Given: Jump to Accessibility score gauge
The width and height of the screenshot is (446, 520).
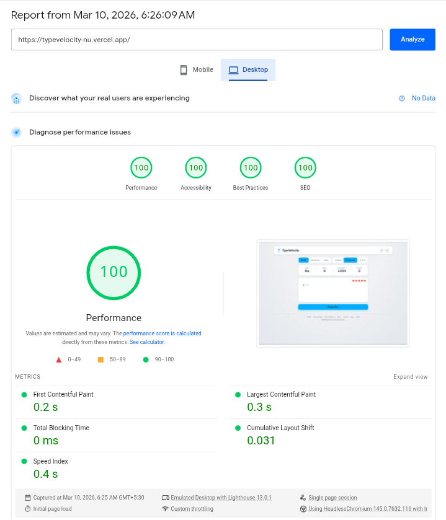Looking at the screenshot, I should [x=196, y=167].
